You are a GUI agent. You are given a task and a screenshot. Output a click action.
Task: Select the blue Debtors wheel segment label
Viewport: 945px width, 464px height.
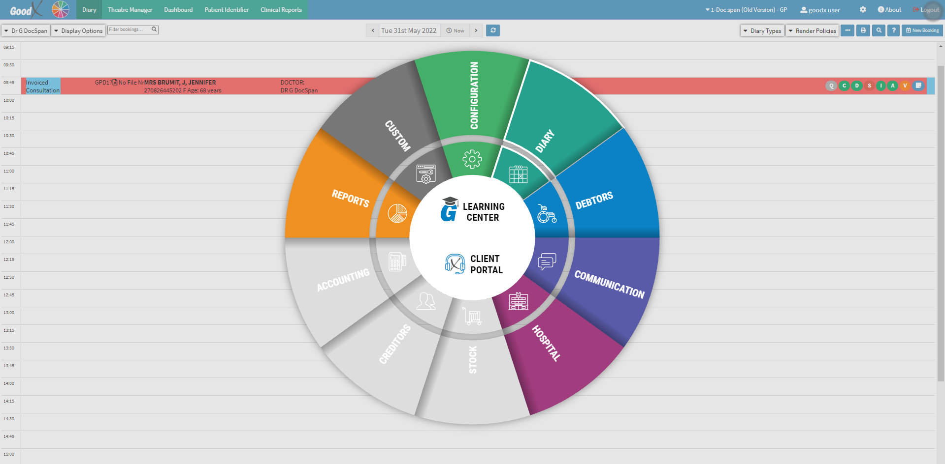coord(594,200)
